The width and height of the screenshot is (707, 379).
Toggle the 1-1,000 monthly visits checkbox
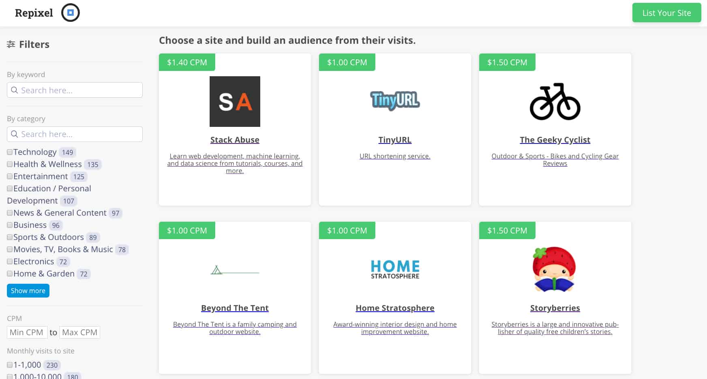coord(10,365)
